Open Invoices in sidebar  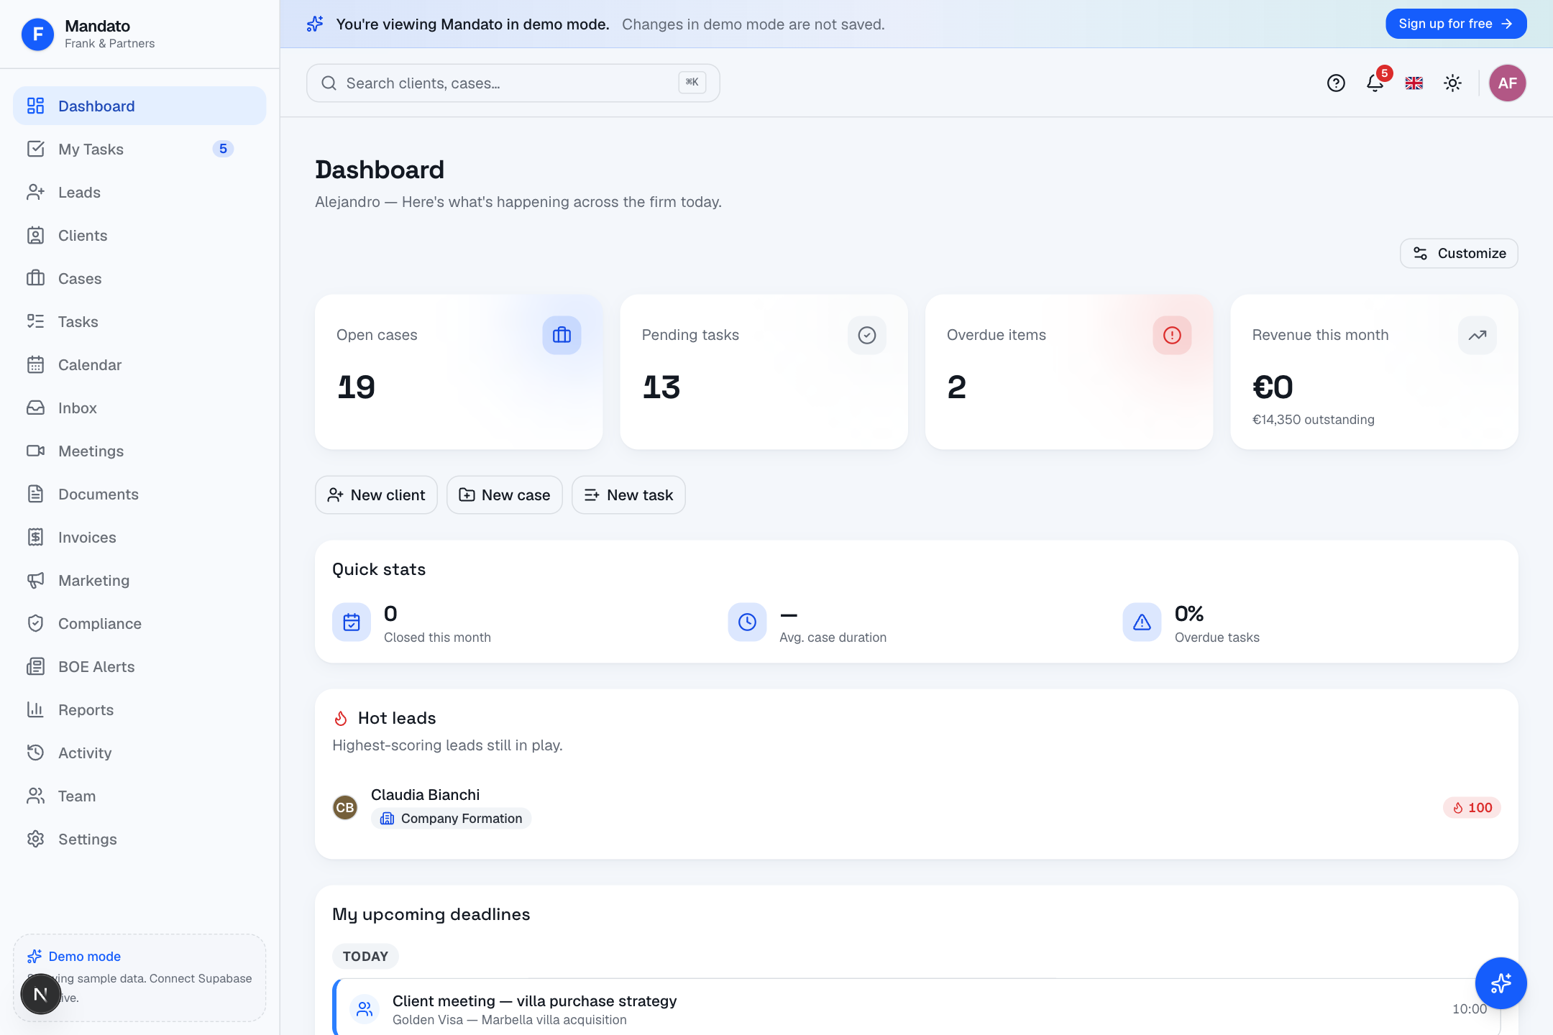(x=139, y=537)
